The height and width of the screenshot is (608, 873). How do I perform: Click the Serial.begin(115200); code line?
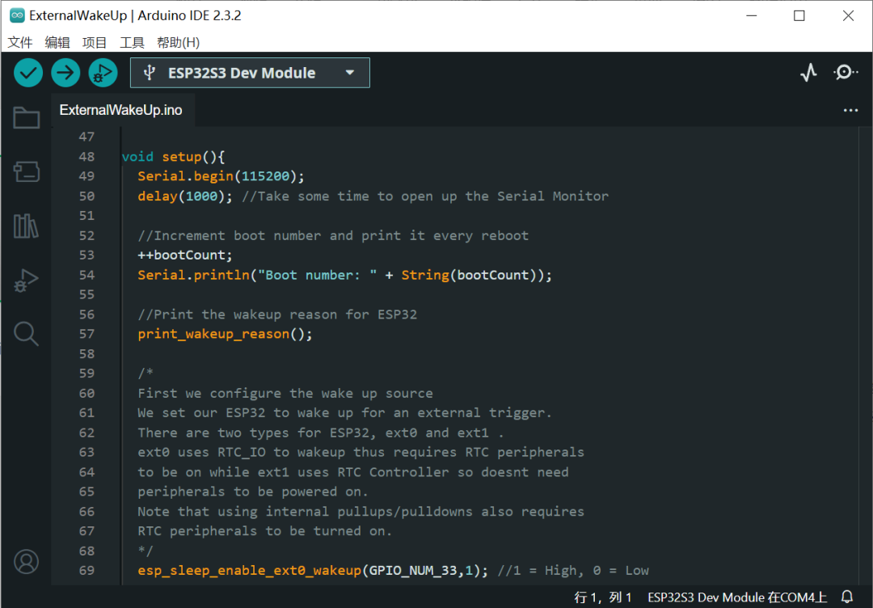(x=221, y=176)
